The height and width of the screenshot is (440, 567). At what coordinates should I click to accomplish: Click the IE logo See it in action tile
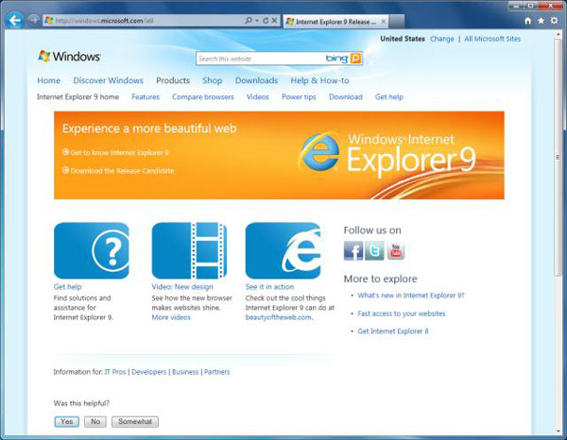pos(283,250)
